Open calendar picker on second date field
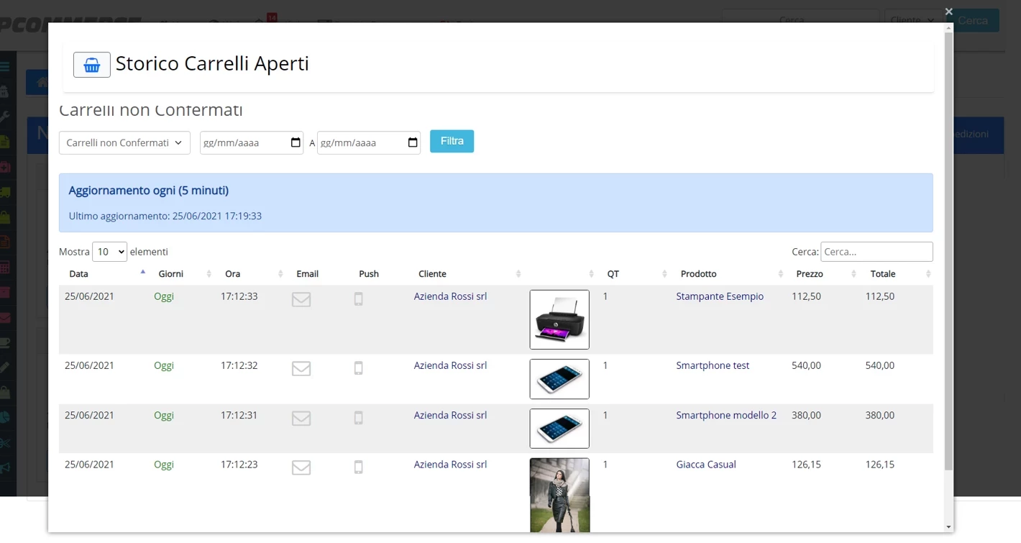This screenshot has height=543, width=1021. [413, 142]
